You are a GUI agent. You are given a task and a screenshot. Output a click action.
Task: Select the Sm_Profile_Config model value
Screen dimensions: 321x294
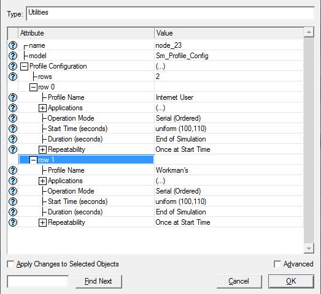pyautogui.click(x=182, y=56)
